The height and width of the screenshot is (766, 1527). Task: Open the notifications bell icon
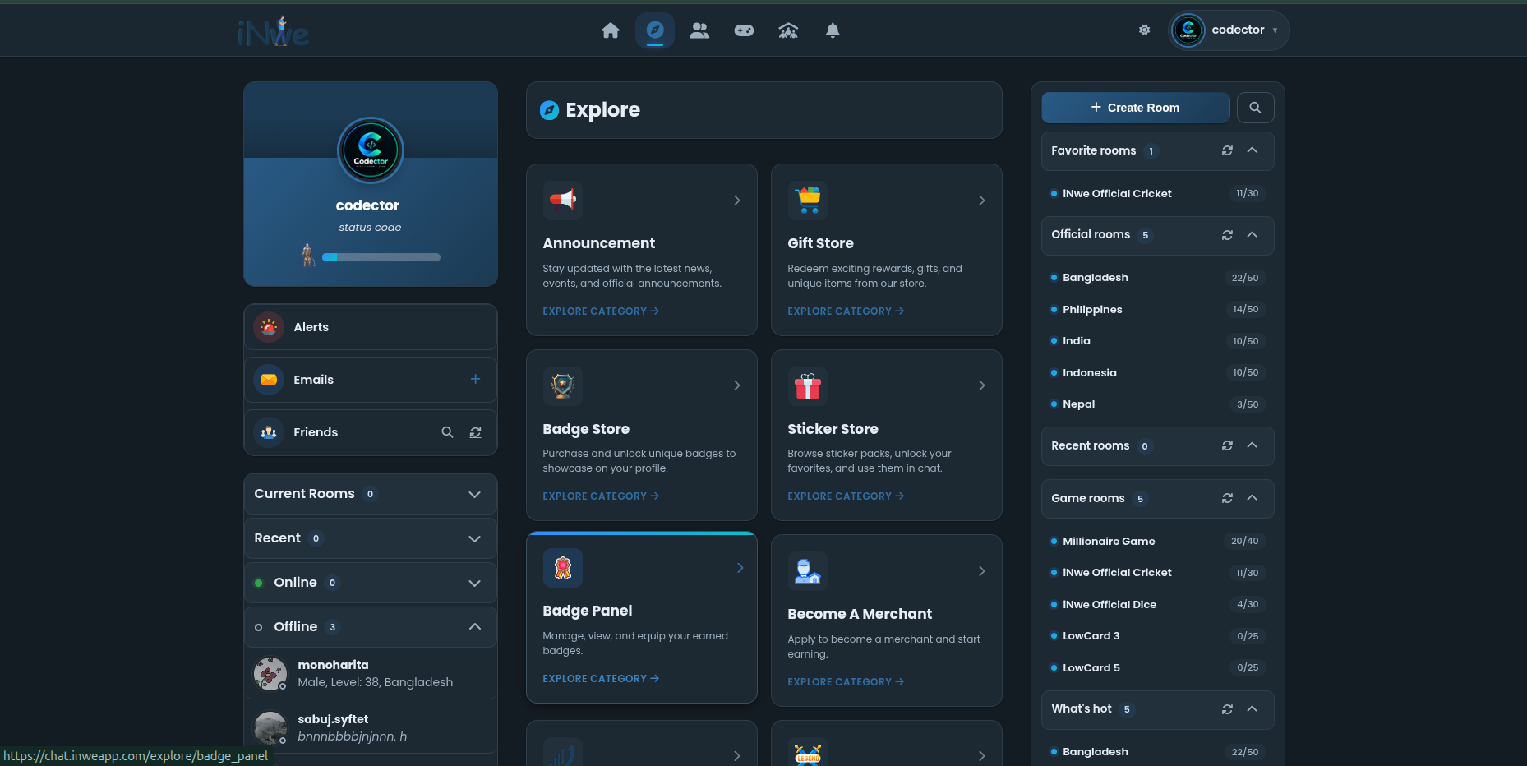(833, 30)
